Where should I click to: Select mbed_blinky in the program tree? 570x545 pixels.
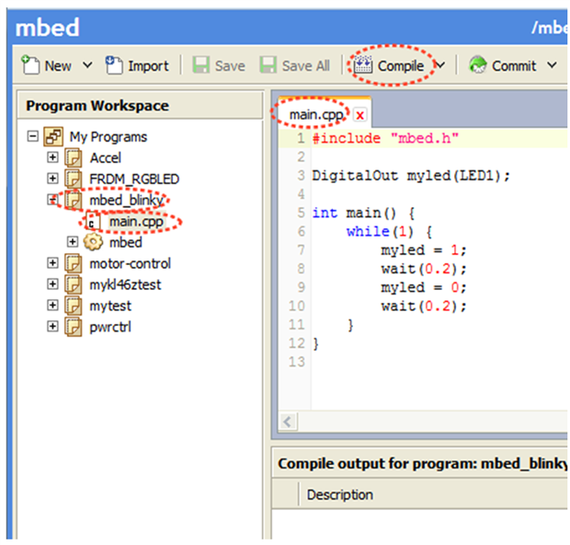tap(127, 201)
